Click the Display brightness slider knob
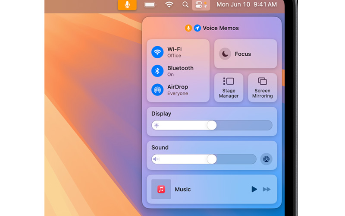The image size is (345, 216). pos(212,125)
